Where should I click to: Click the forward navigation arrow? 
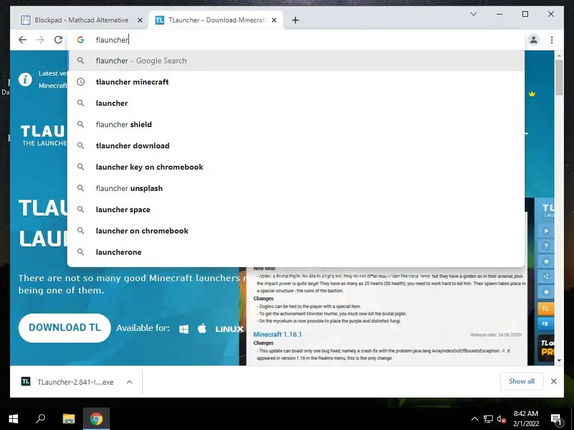point(40,40)
